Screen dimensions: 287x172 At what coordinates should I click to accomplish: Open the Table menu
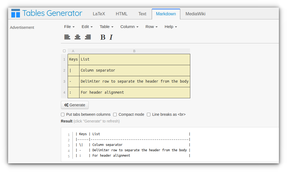coord(106,27)
